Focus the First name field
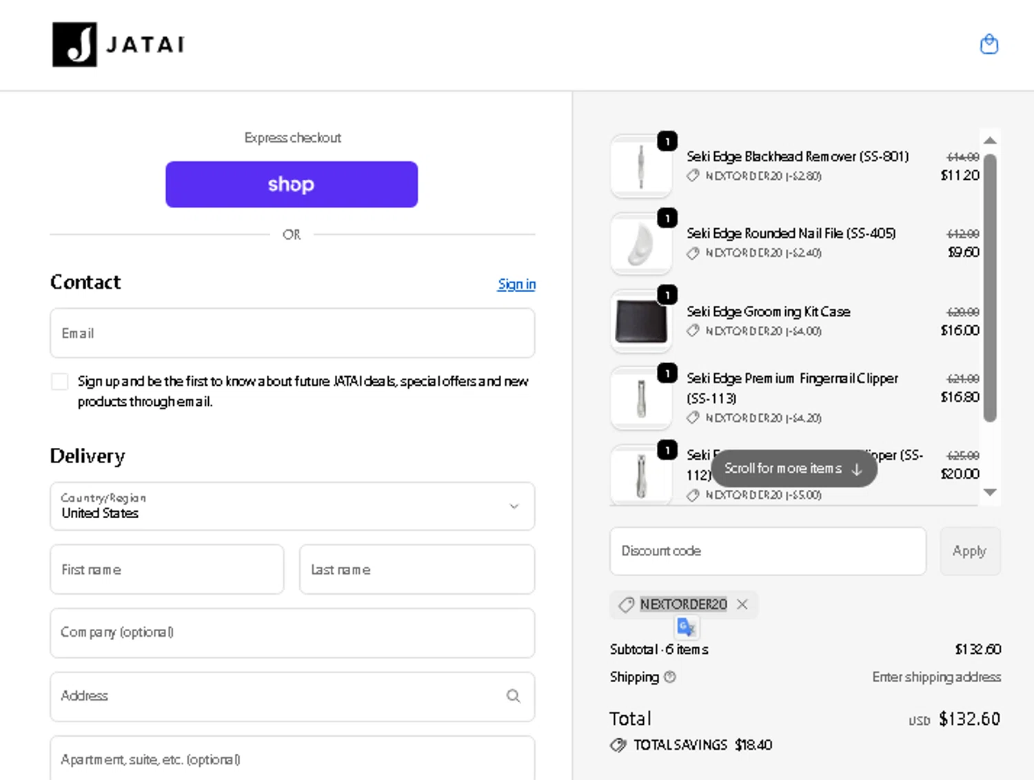 click(167, 570)
